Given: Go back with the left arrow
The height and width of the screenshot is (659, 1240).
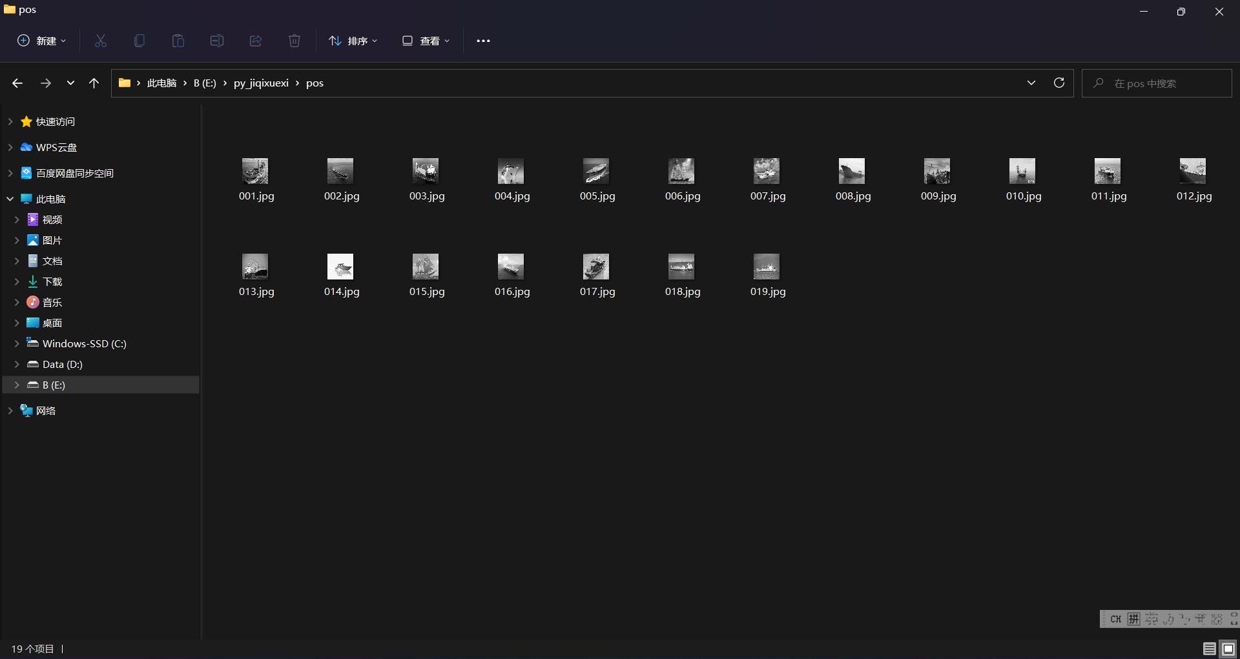Looking at the screenshot, I should pyautogui.click(x=17, y=83).
